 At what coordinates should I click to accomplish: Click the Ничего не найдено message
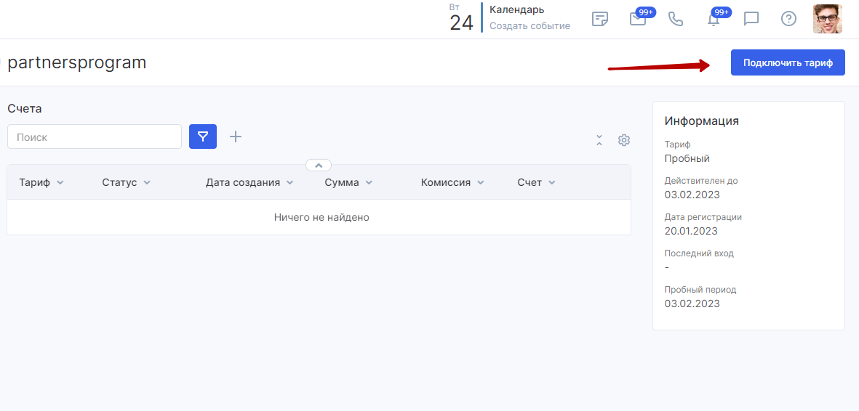(x=321, y=217)
